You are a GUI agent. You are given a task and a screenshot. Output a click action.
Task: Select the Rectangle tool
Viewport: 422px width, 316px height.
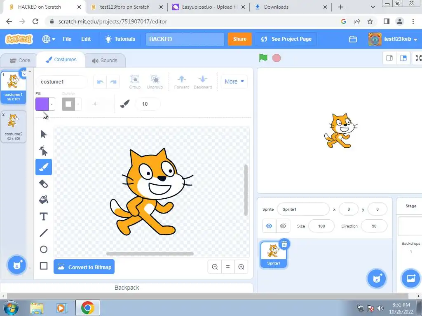(x=44, y=266)
